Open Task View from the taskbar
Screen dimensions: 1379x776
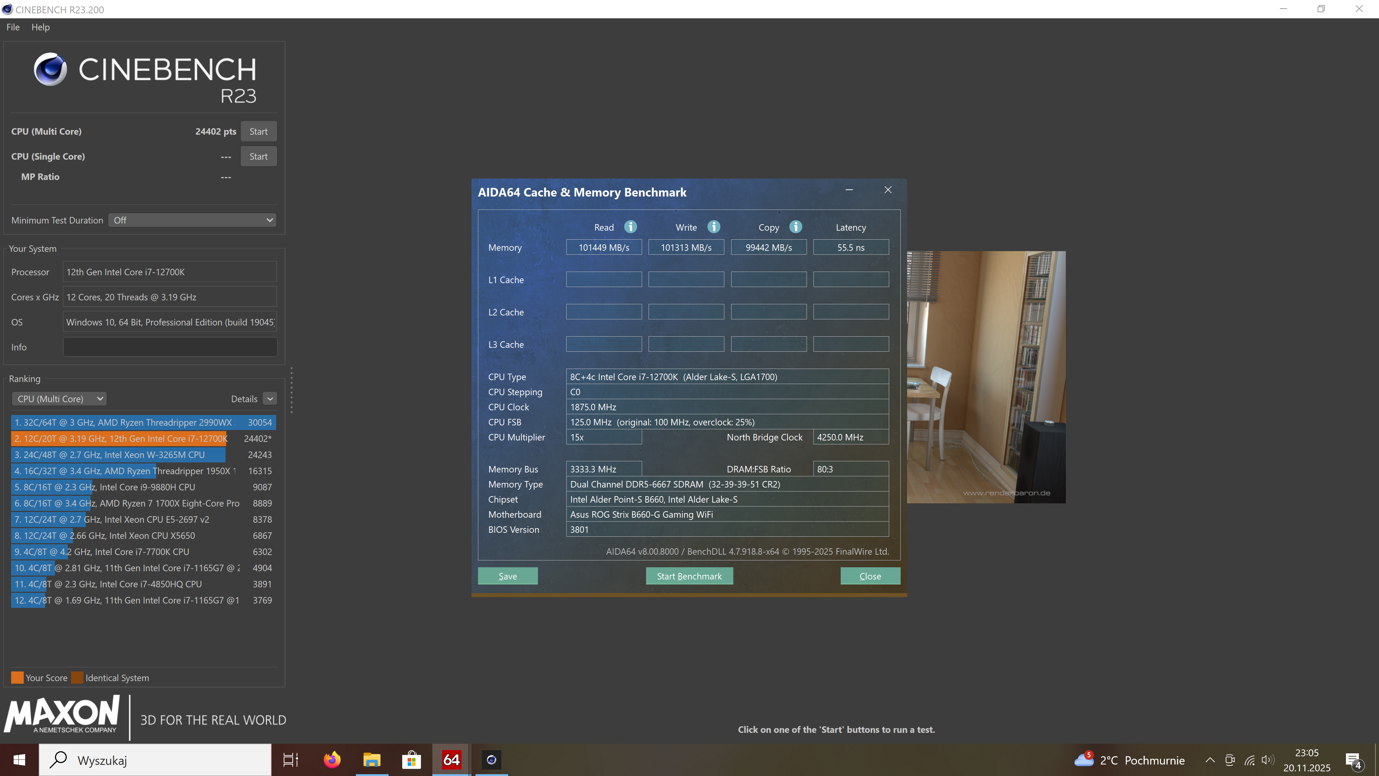pyautogui.click(x=291, y=759)
